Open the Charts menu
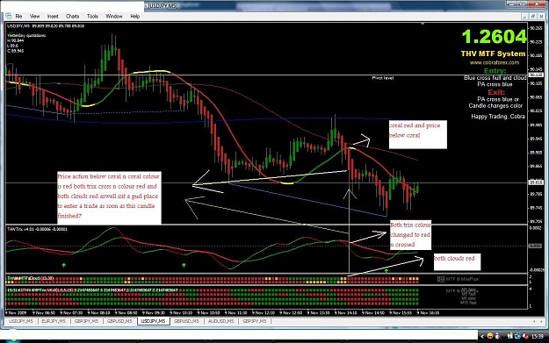 73,16
